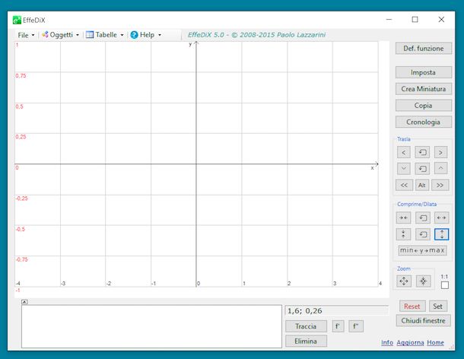Open the Oggetti dropdown menu
Image resolution: width=464 pixels, height=359 pixels.
61,35
